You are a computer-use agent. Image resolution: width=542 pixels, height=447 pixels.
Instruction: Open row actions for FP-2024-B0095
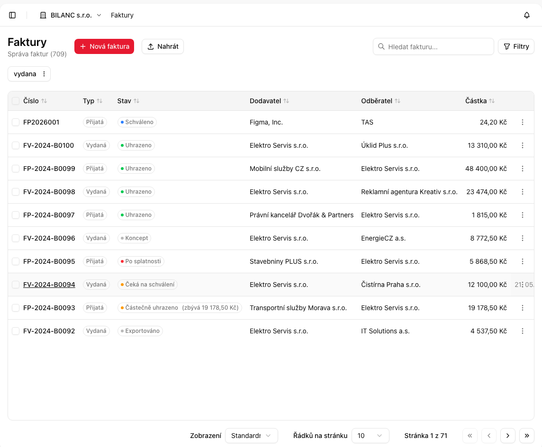[522, 261]
